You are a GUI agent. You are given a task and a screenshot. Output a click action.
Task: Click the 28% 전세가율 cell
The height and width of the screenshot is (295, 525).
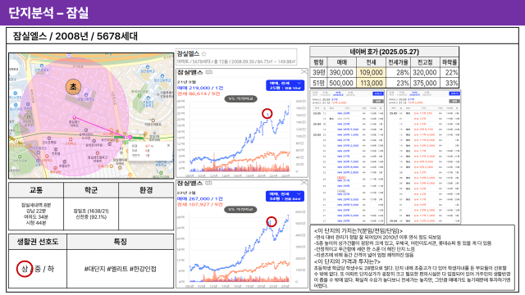pyautogui.click(x=398, y=73)
